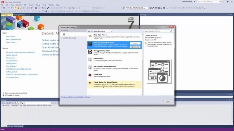Screen dimensions: 234x131
Task: Open the VA Outline panel options arrow
Action: 228,15
